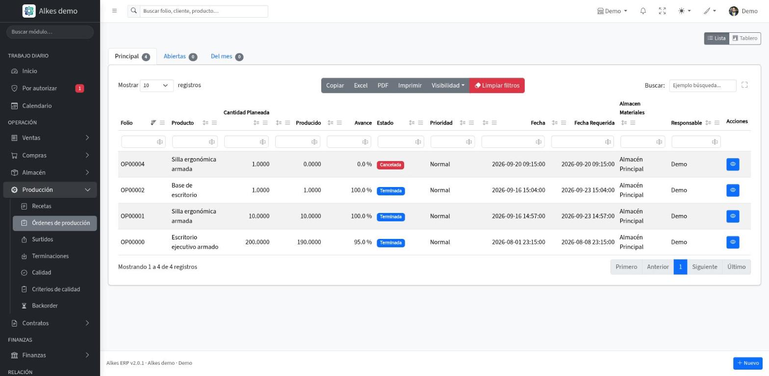Open the theme brightness dropdown

tap(684, 11)
